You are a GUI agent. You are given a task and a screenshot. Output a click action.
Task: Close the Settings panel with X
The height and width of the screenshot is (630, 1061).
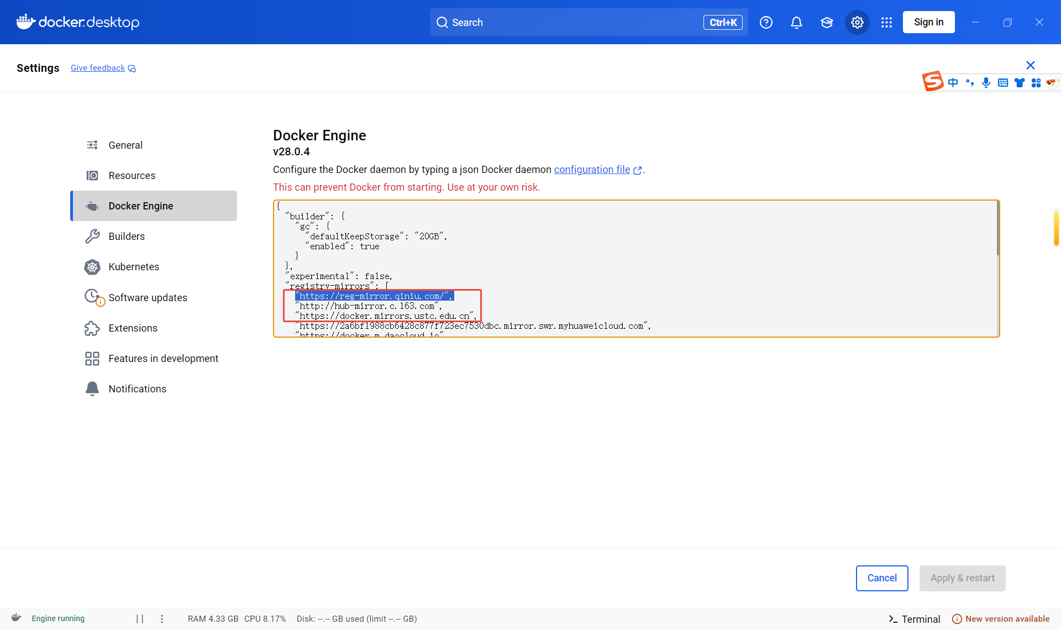click(x=1030, y=65)
